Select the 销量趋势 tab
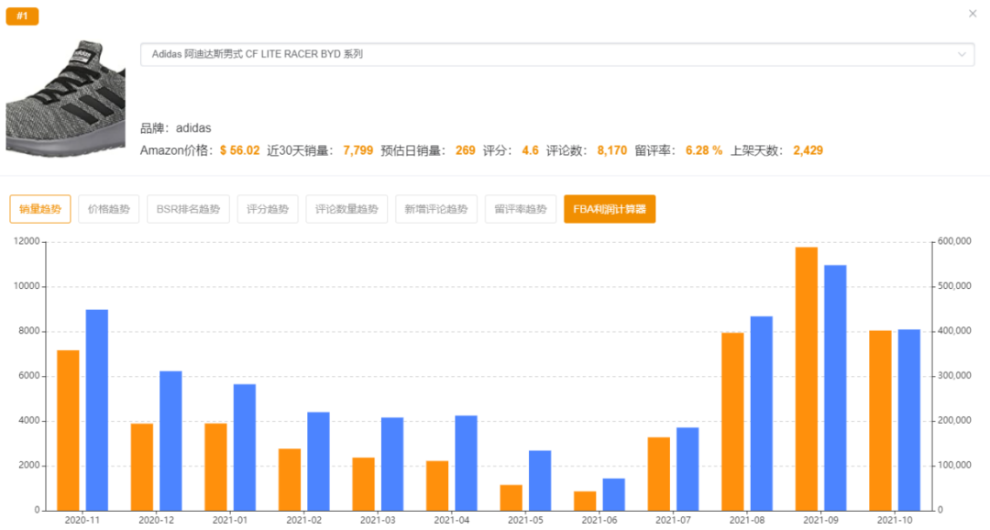This screenshot has height=530, width=990. click(40, 209)
